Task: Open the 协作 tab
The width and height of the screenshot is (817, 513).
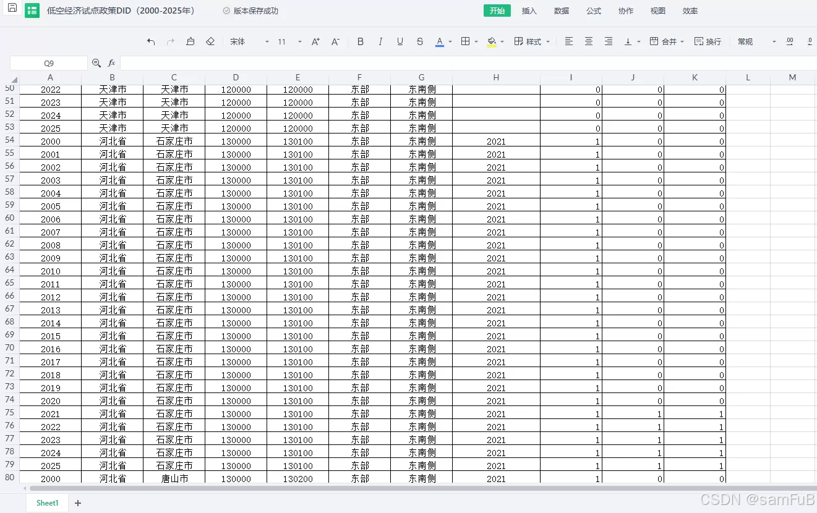Action: 626,11
